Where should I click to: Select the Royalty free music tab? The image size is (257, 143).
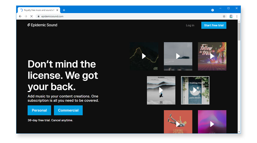(39, 10)
